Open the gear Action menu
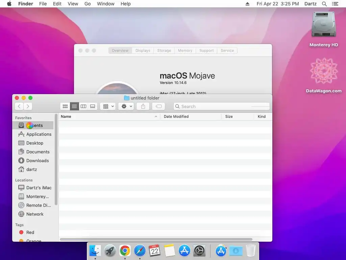 (126, 106)
